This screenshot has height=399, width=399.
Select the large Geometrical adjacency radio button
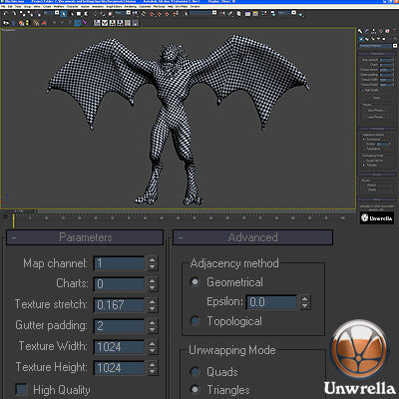click(195, 282)
